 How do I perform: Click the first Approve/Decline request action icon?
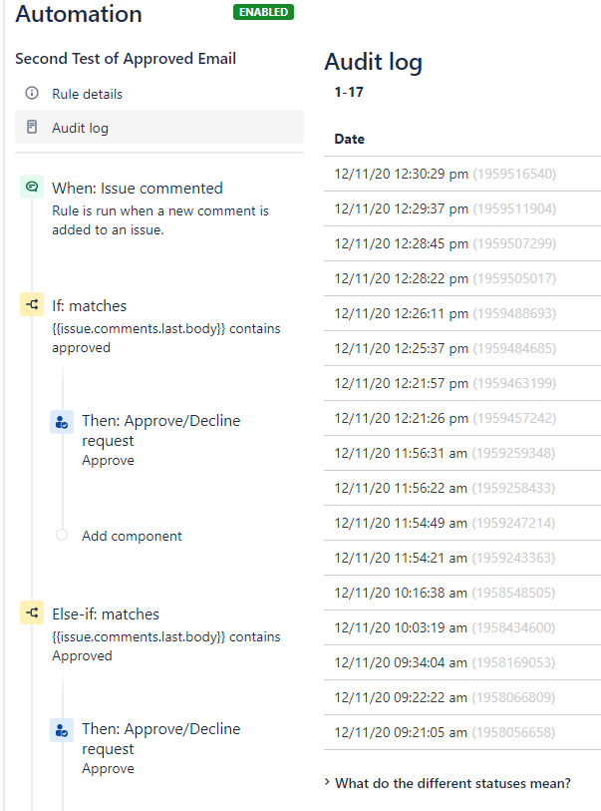[61, 422]
